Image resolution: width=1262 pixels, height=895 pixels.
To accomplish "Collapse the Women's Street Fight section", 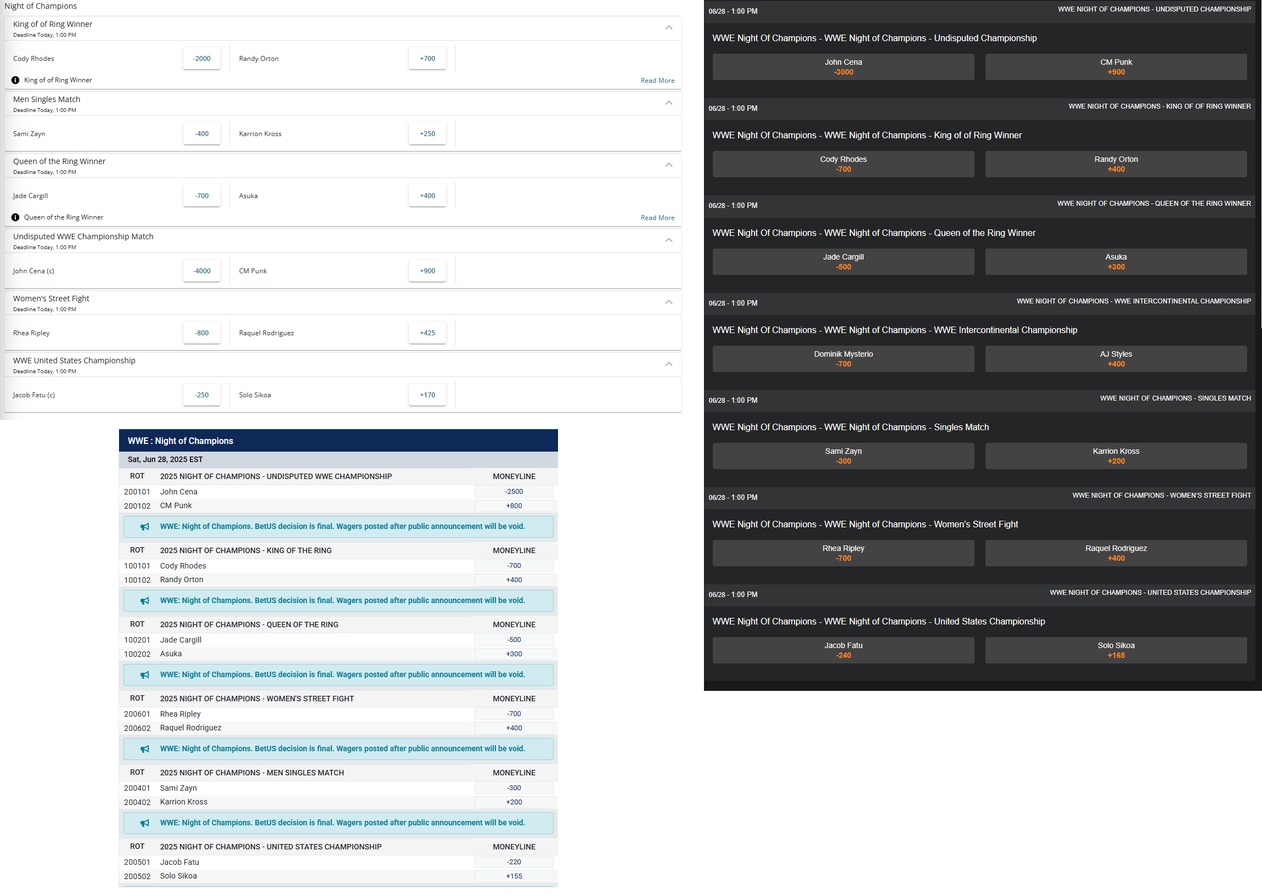I will 668,302.
